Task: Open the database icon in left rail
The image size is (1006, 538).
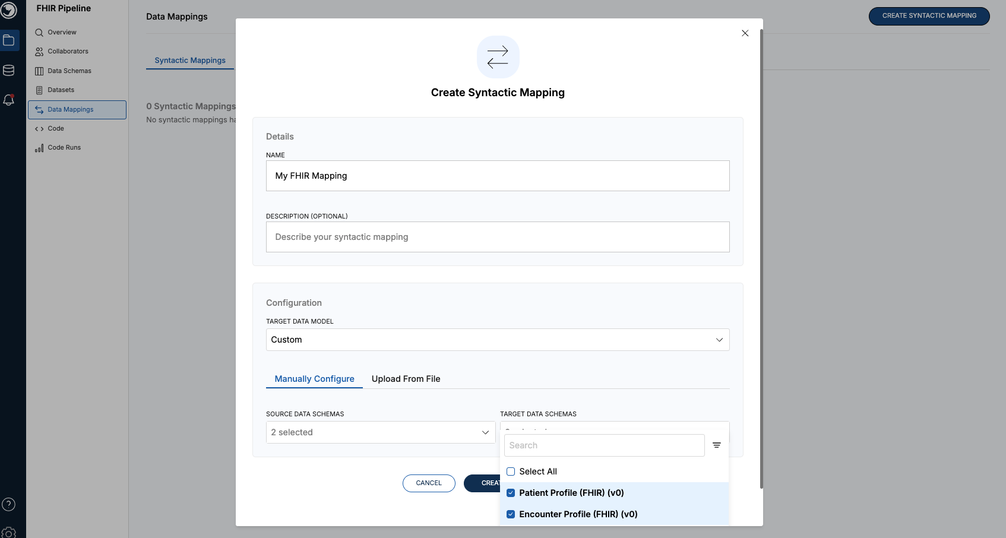Action: (9, 71)
